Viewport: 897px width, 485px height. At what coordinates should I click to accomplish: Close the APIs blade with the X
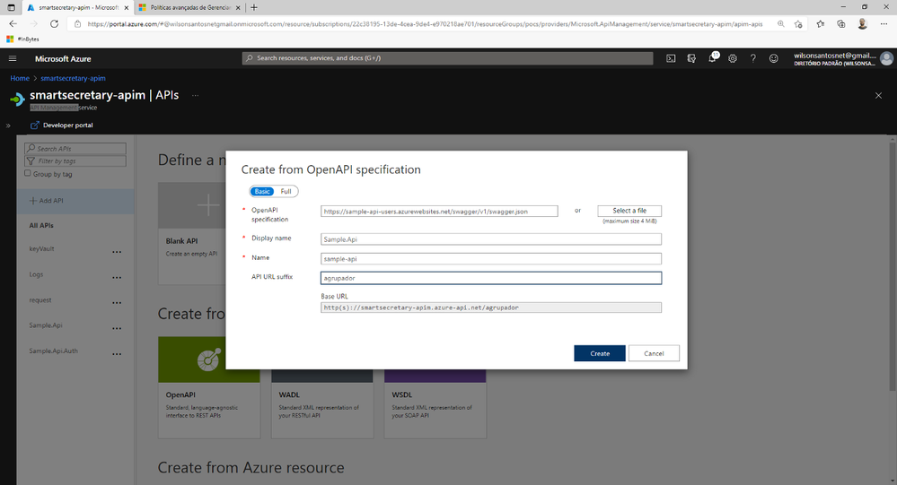point(878,95)
